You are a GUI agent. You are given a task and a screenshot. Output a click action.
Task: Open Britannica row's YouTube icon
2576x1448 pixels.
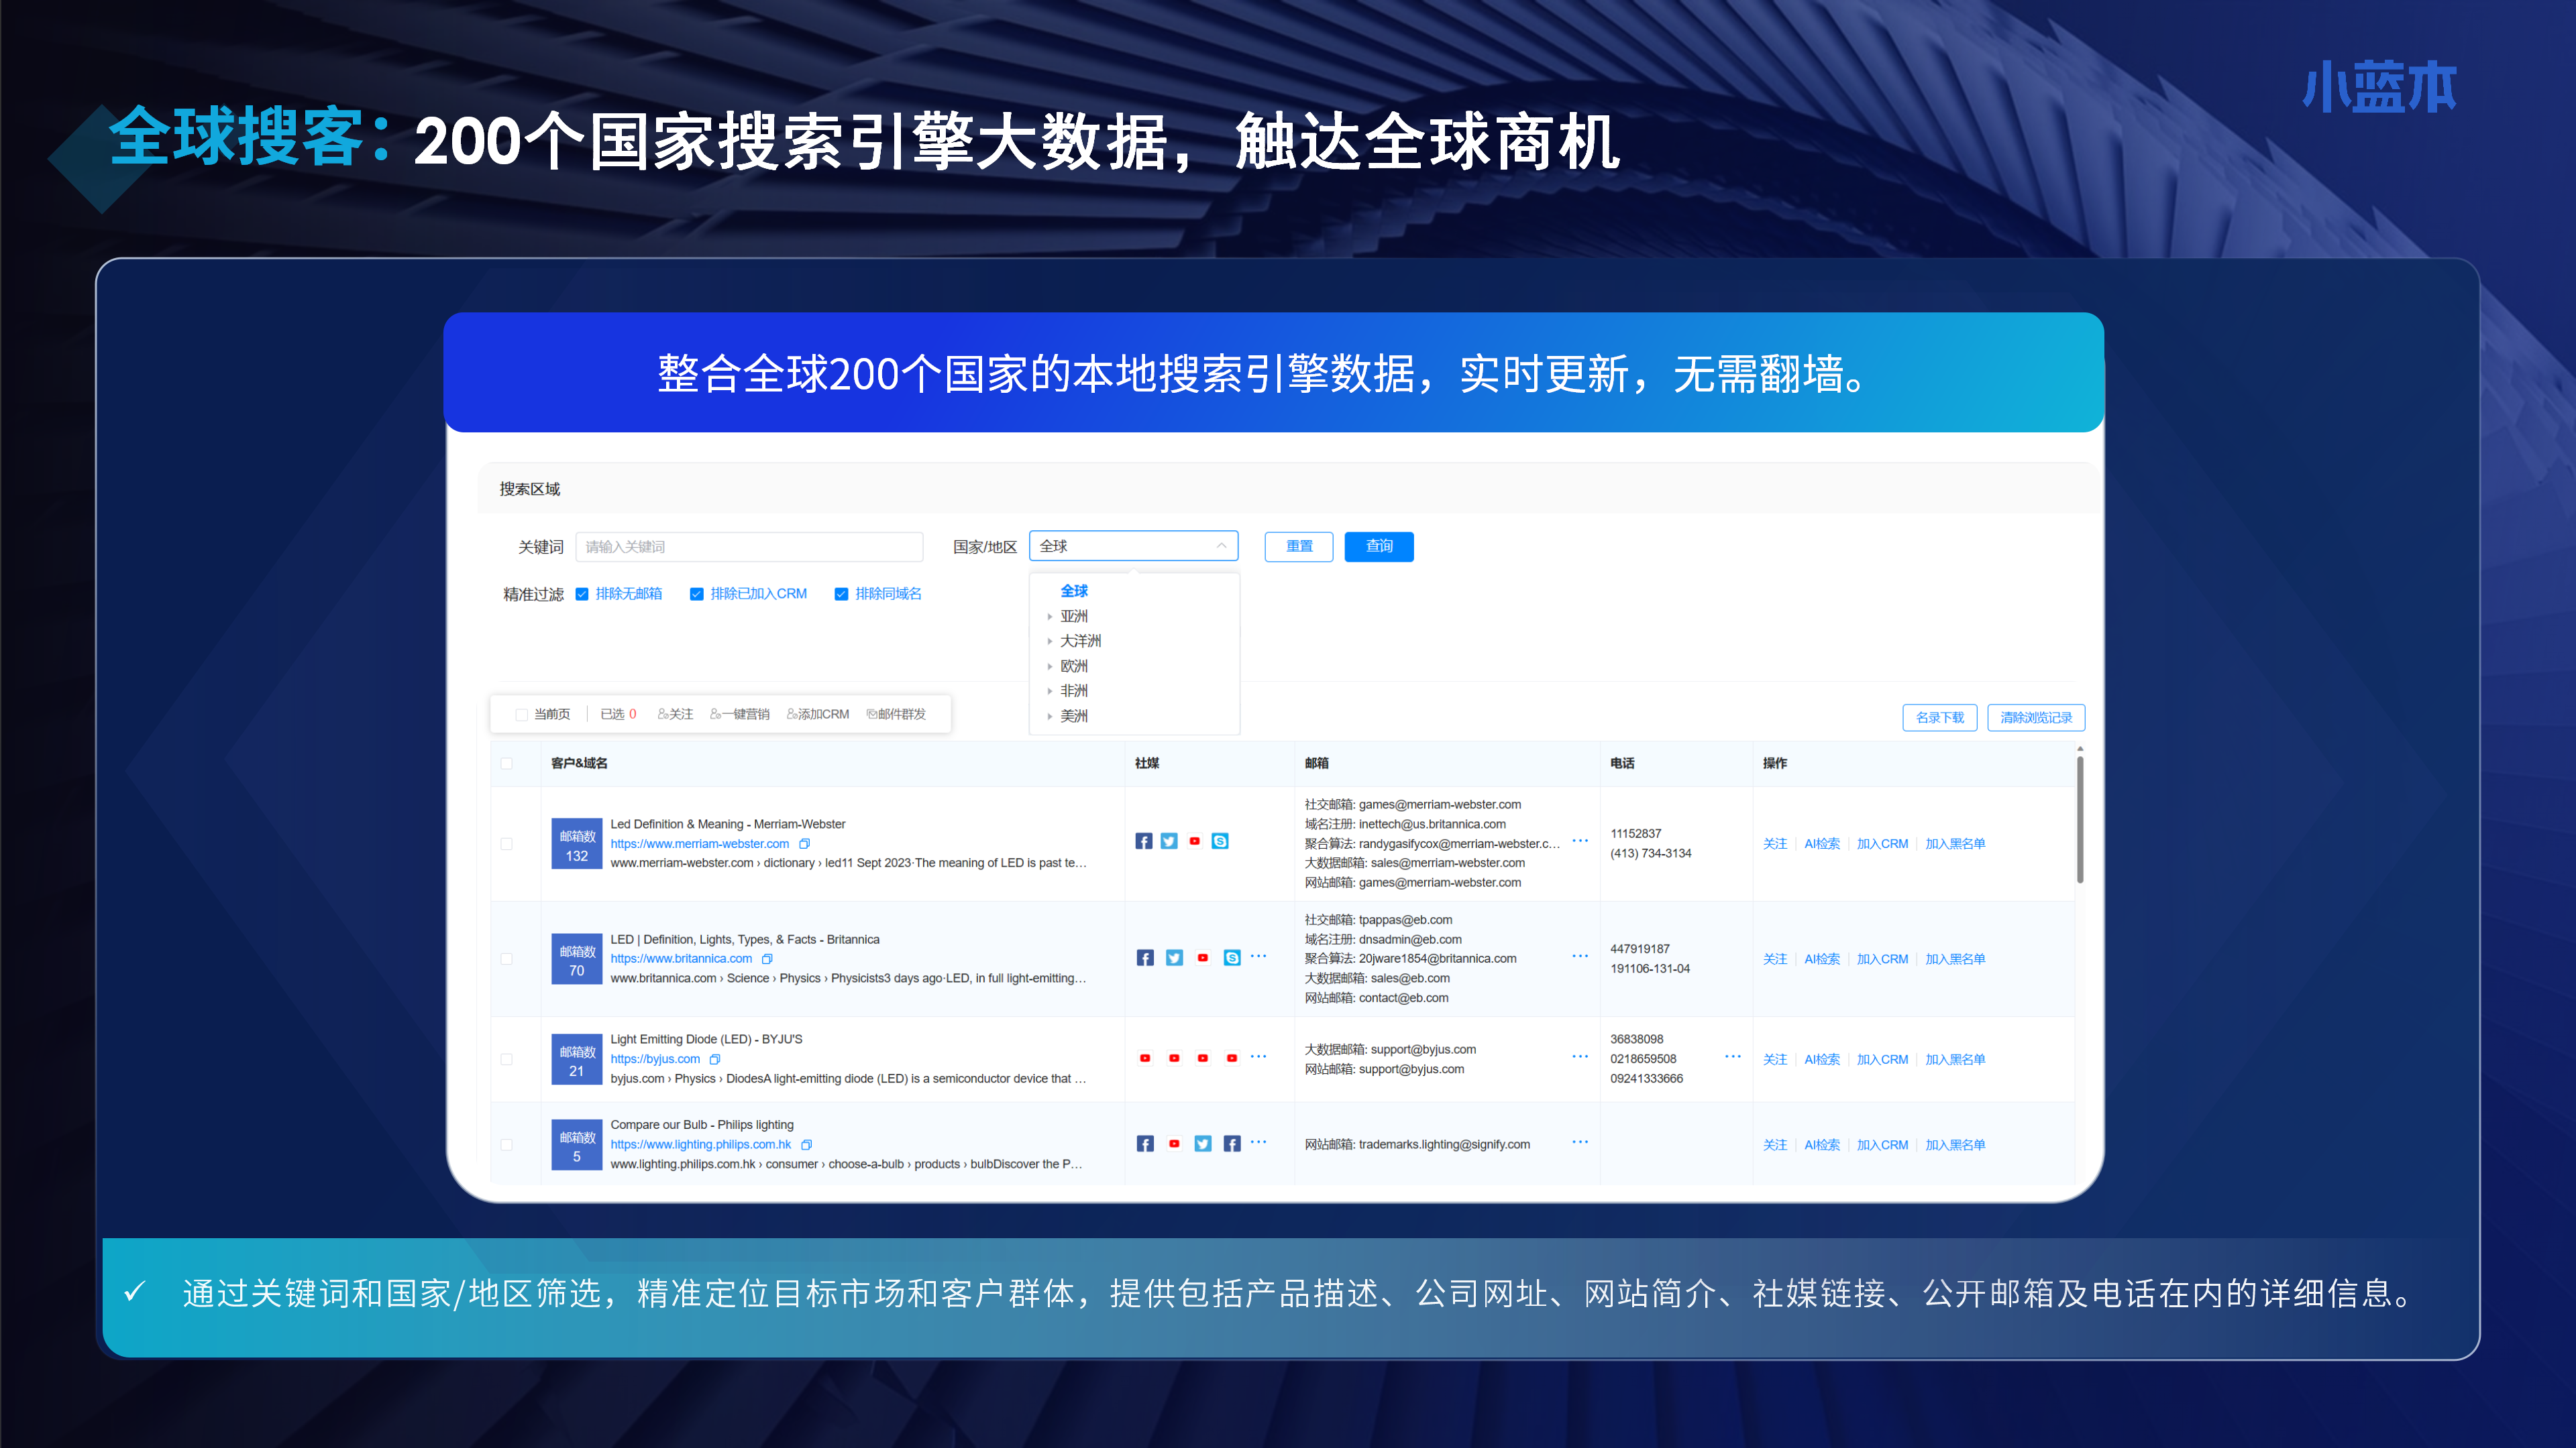coord(1203,957)
